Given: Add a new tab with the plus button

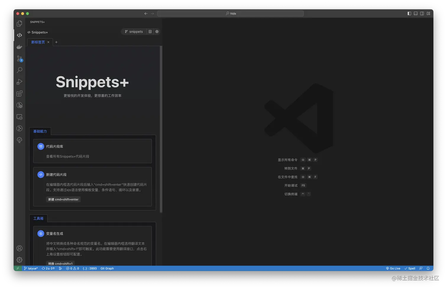Looking at the screenshot, I should [56, 42].
